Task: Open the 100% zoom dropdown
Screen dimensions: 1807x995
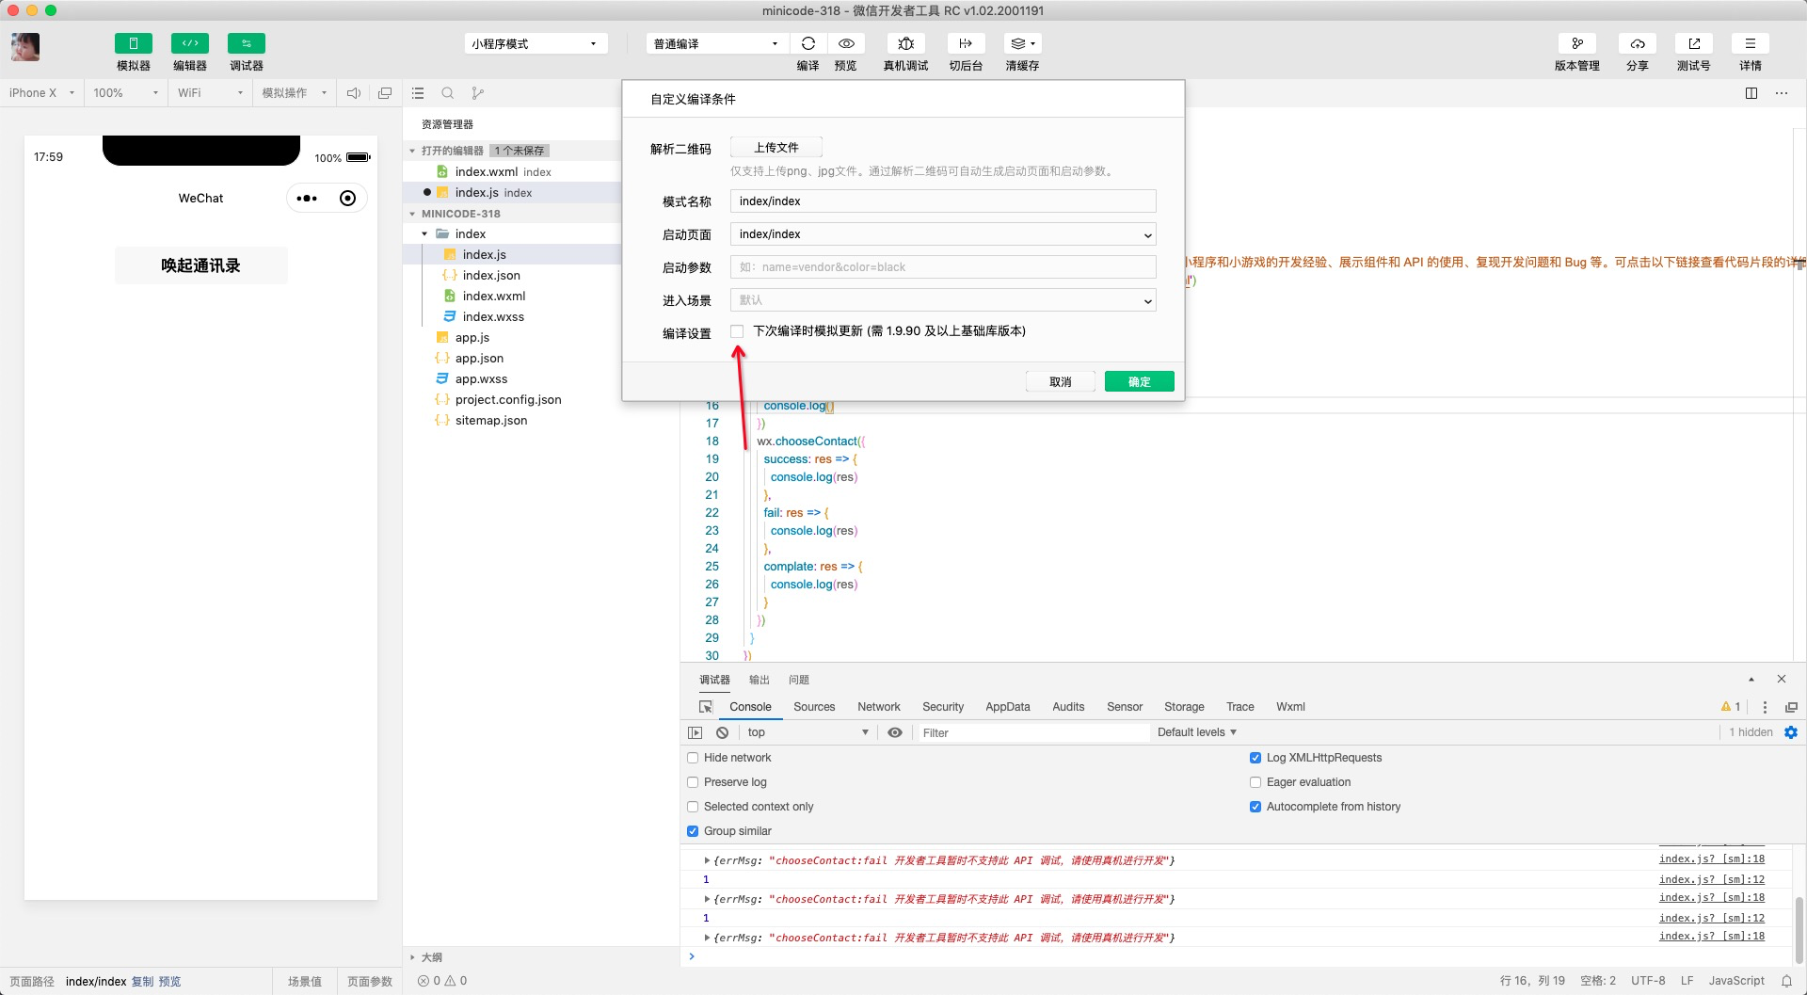Action: [125, 93]
